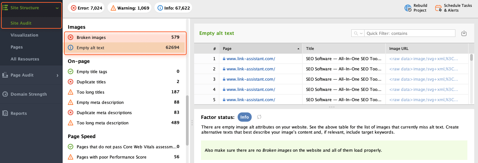478x163 pixels.
Task: Click the Duplicate meta descriptions error icon
Action: pos(71,112)
